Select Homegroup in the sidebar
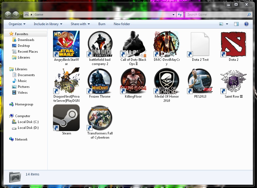The width and height of the screenshot is (257, 188). [24, 104]
